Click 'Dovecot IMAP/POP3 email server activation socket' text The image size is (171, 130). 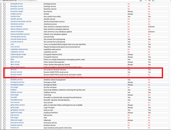[63, 75]
